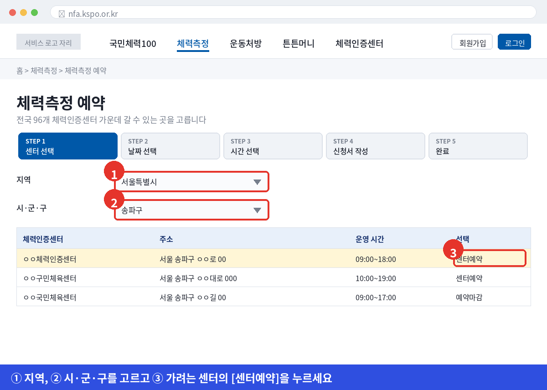Open the 시·군·구 dropdown showing 송파구
547x390 pixels.
[x=191, y=210]
